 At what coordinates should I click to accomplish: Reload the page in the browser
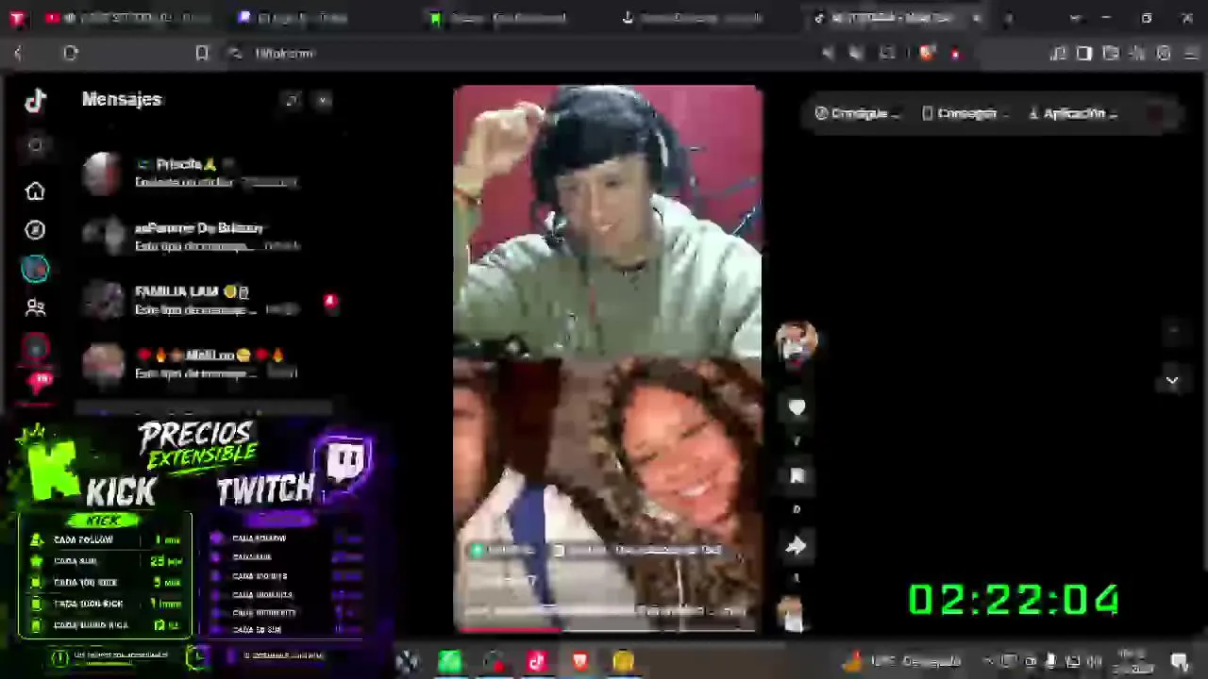(x=71, y=54)
